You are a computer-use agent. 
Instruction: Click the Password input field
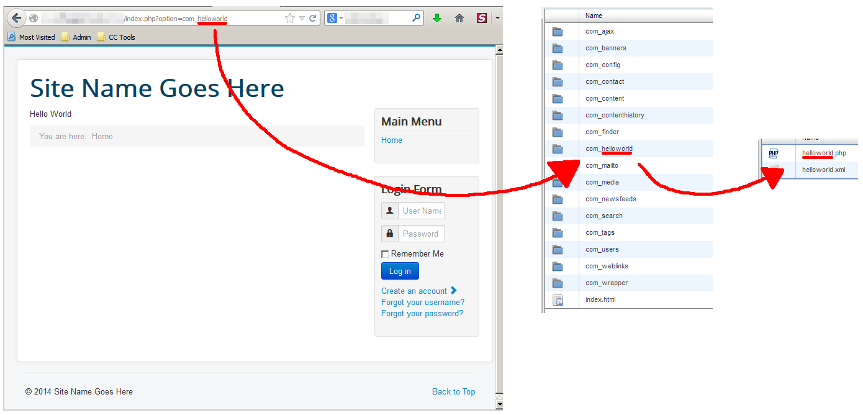tap(422, 234)
